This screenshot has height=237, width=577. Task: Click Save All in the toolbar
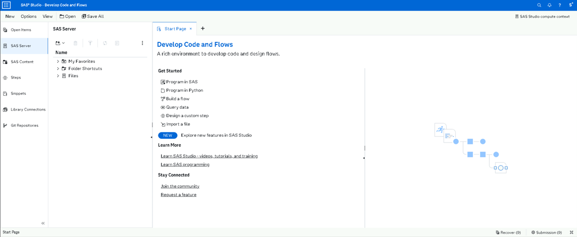[x=93, y=16]
